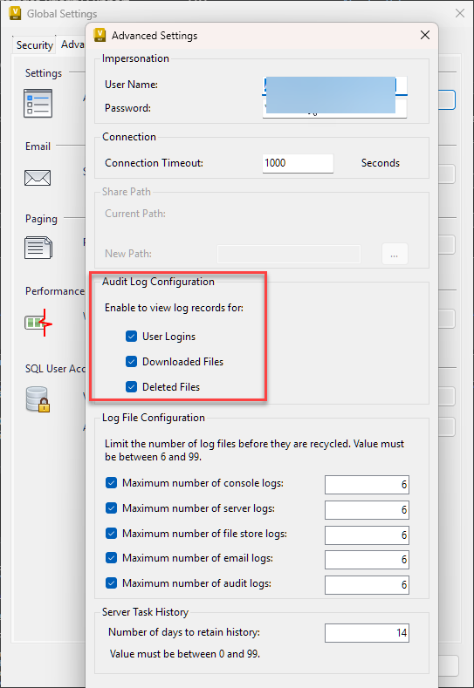Click the Email envelope icon in Global Settings
This screenshot has width=474, height=688.
38,178
